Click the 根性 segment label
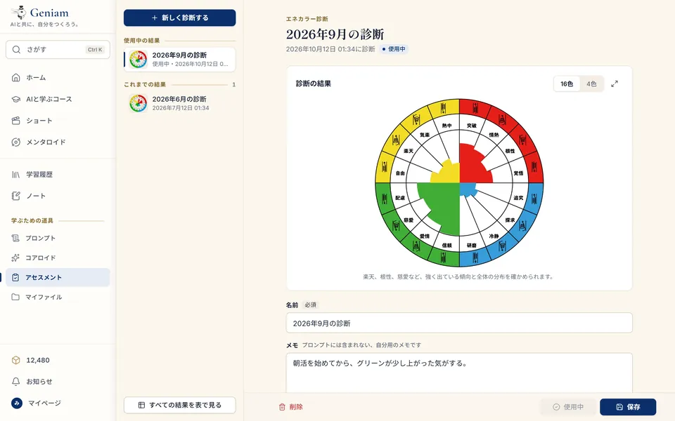Viewport: 675px width, 421px height. (510, 151)
